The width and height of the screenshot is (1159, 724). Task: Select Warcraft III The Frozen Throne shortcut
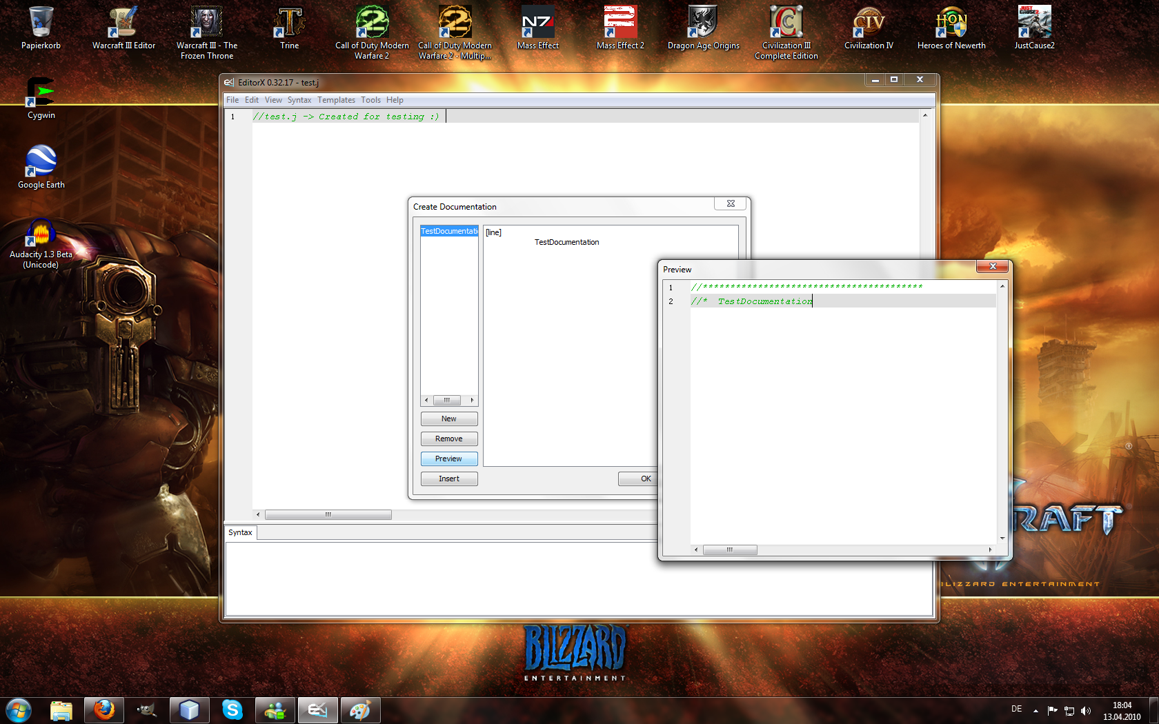coord(207,32)
